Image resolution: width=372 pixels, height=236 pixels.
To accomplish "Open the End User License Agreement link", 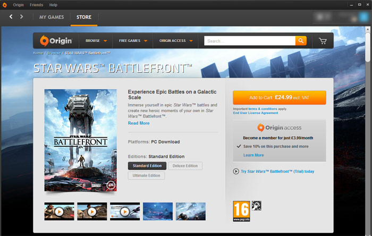I will tap(256, 113).
